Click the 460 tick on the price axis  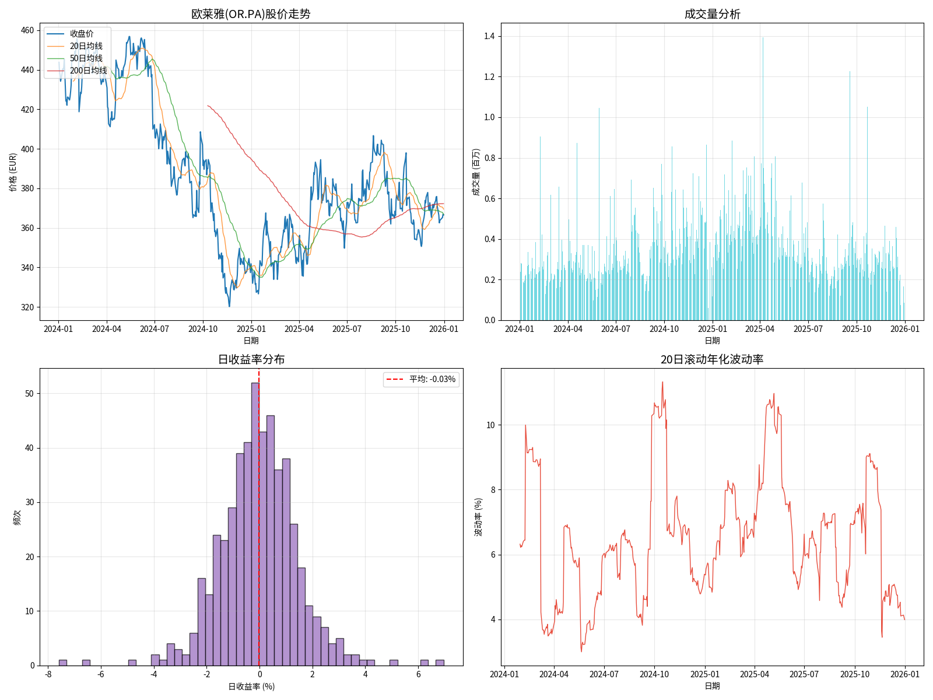(x=27, y=30)
